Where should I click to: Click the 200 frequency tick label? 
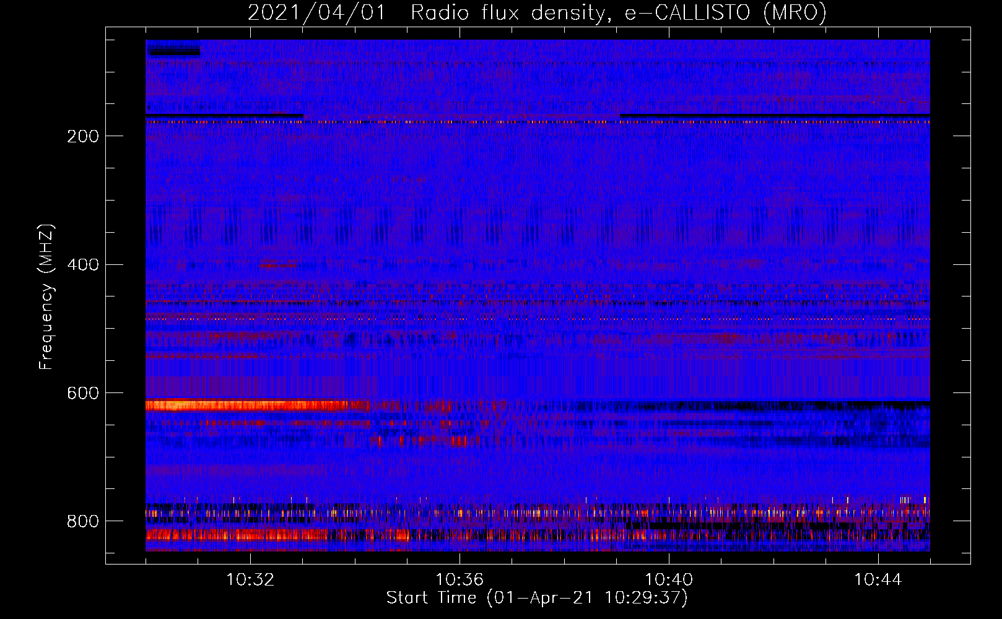(x=83, y=136)
